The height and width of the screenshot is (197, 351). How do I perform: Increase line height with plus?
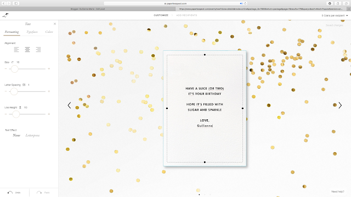click(x=49, y=114)
